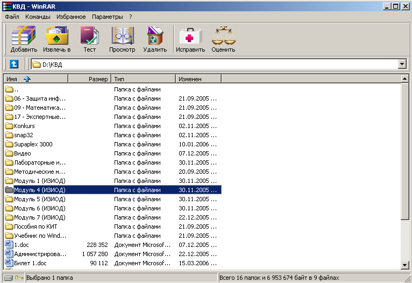The height and width of the screenshot is (283, 412).
Task: Click the Исправить (Repair) first-aid icon
Action: 190,36
